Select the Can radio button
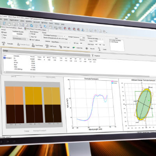Screen dimensions: 156x156 point(2,37)
